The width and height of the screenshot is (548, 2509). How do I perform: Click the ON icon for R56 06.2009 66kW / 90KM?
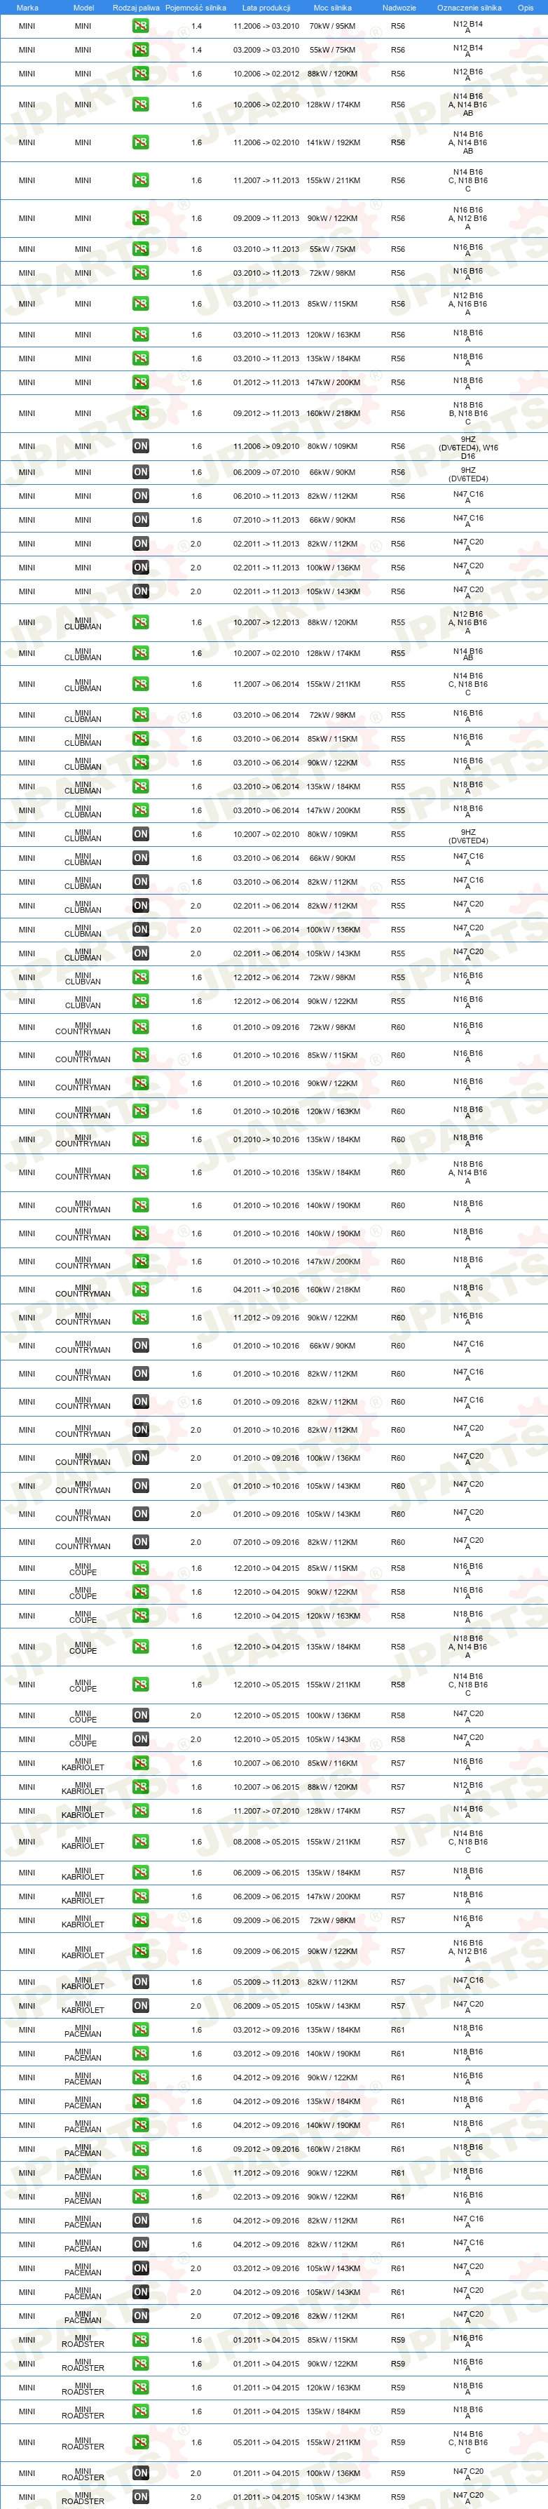point(140,472)
